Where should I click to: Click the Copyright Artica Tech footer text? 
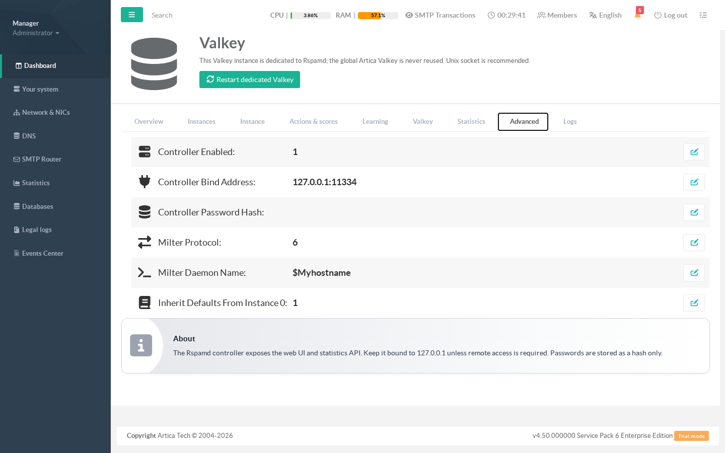click(180, 436)
